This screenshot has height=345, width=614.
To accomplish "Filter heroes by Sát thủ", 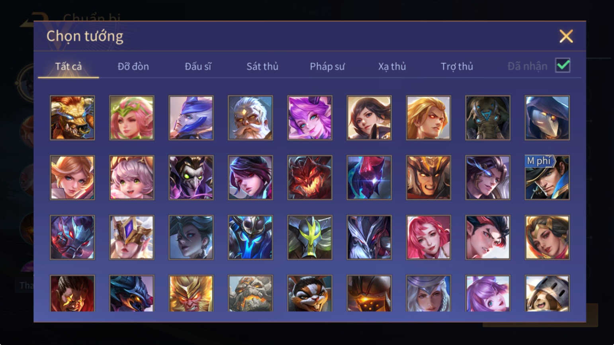I will [x=262, y=66].
